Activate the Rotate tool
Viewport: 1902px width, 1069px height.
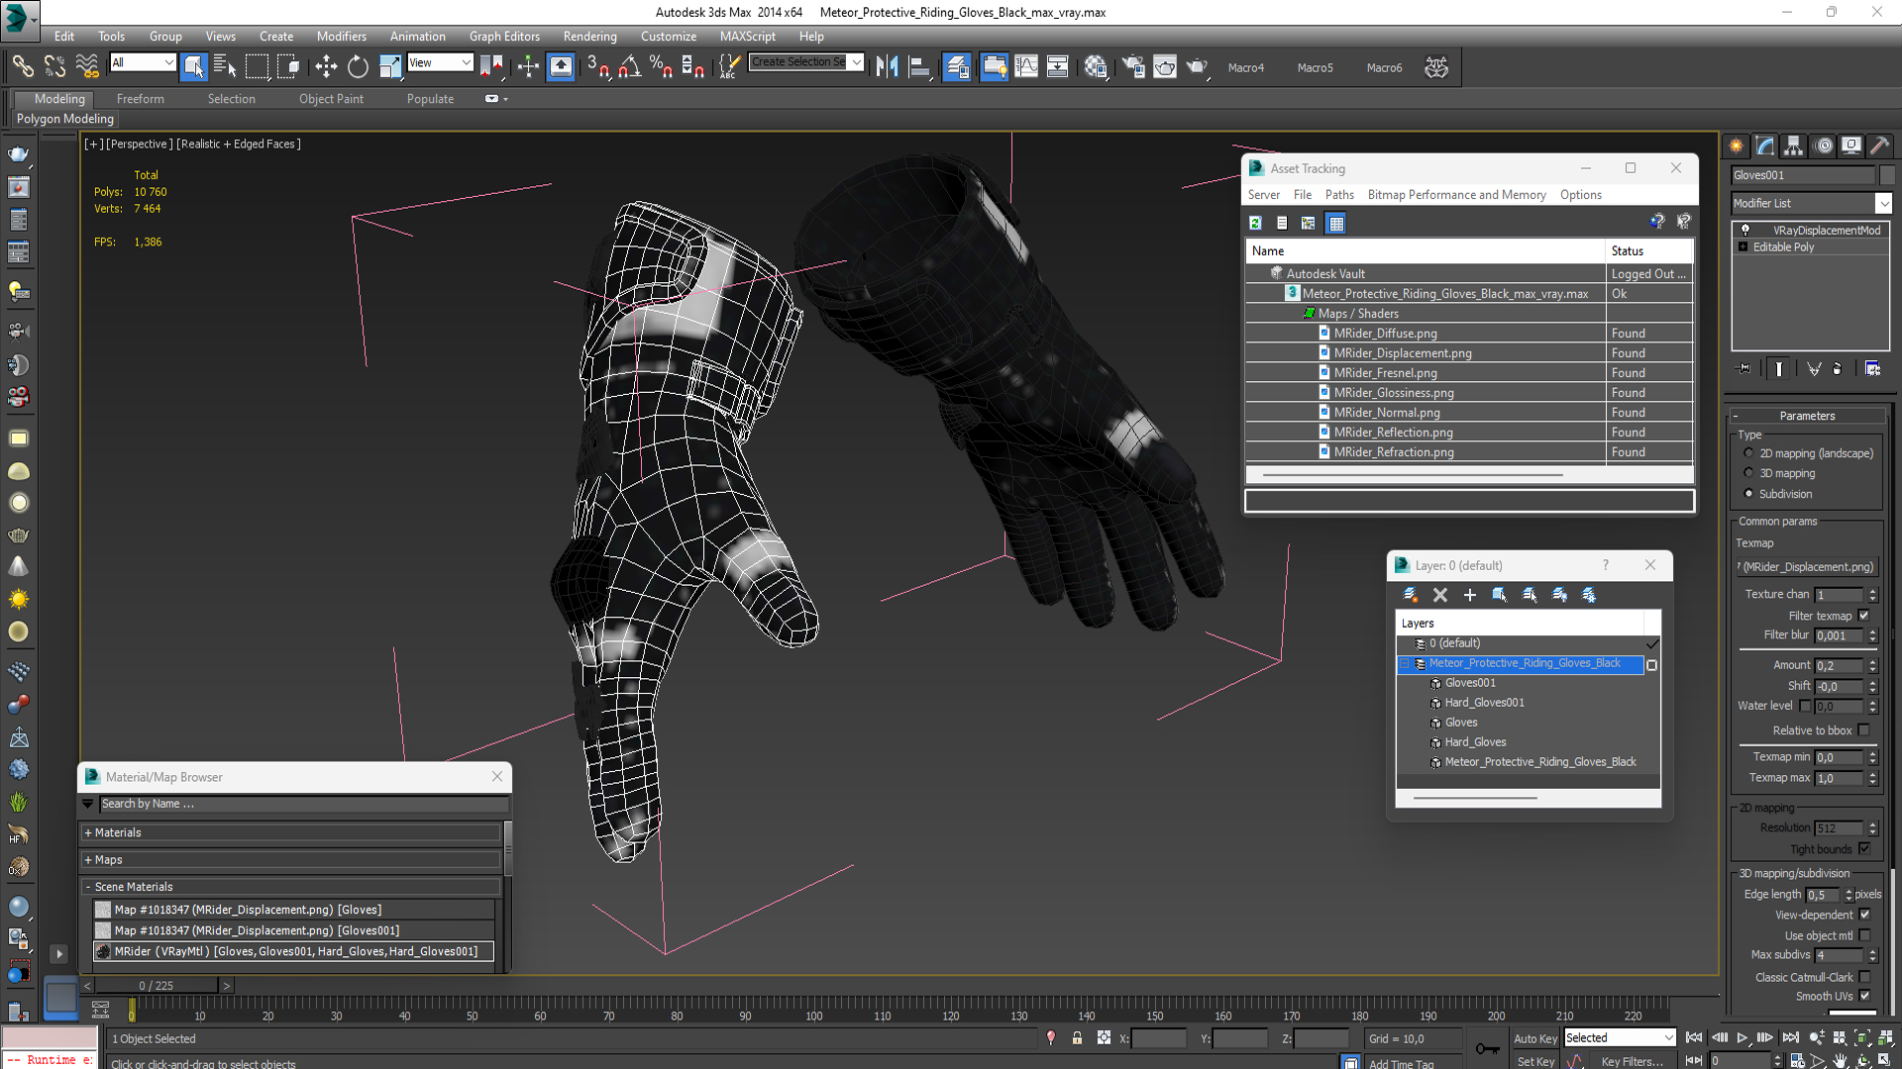click(x=358, y=67)
